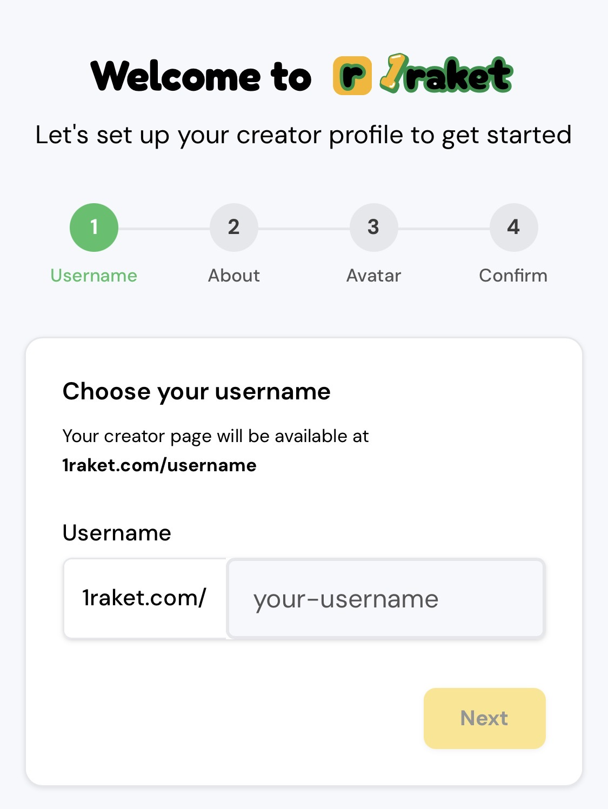This screenshot has width=608, height=809.
Task: Click the 1raket.com/ prefix box
Action: pyautogui.click(x=145, y=598)
